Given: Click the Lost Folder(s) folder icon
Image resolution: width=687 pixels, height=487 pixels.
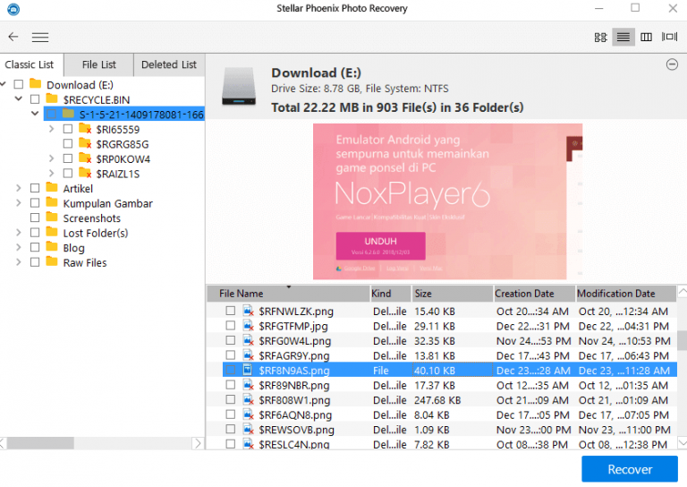Looking at the screenshot, I should click(x=52, y=232).
